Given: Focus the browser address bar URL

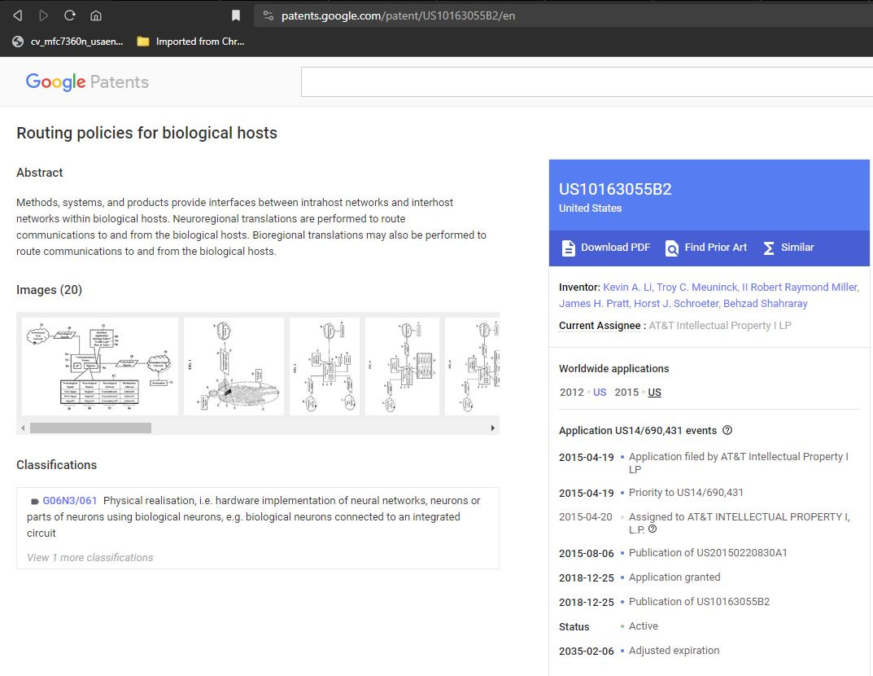Looking at the screenshot, I should click(x=398, y=15).
